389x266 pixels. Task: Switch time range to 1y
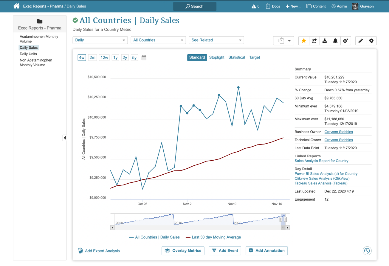(x=115, y=58)
